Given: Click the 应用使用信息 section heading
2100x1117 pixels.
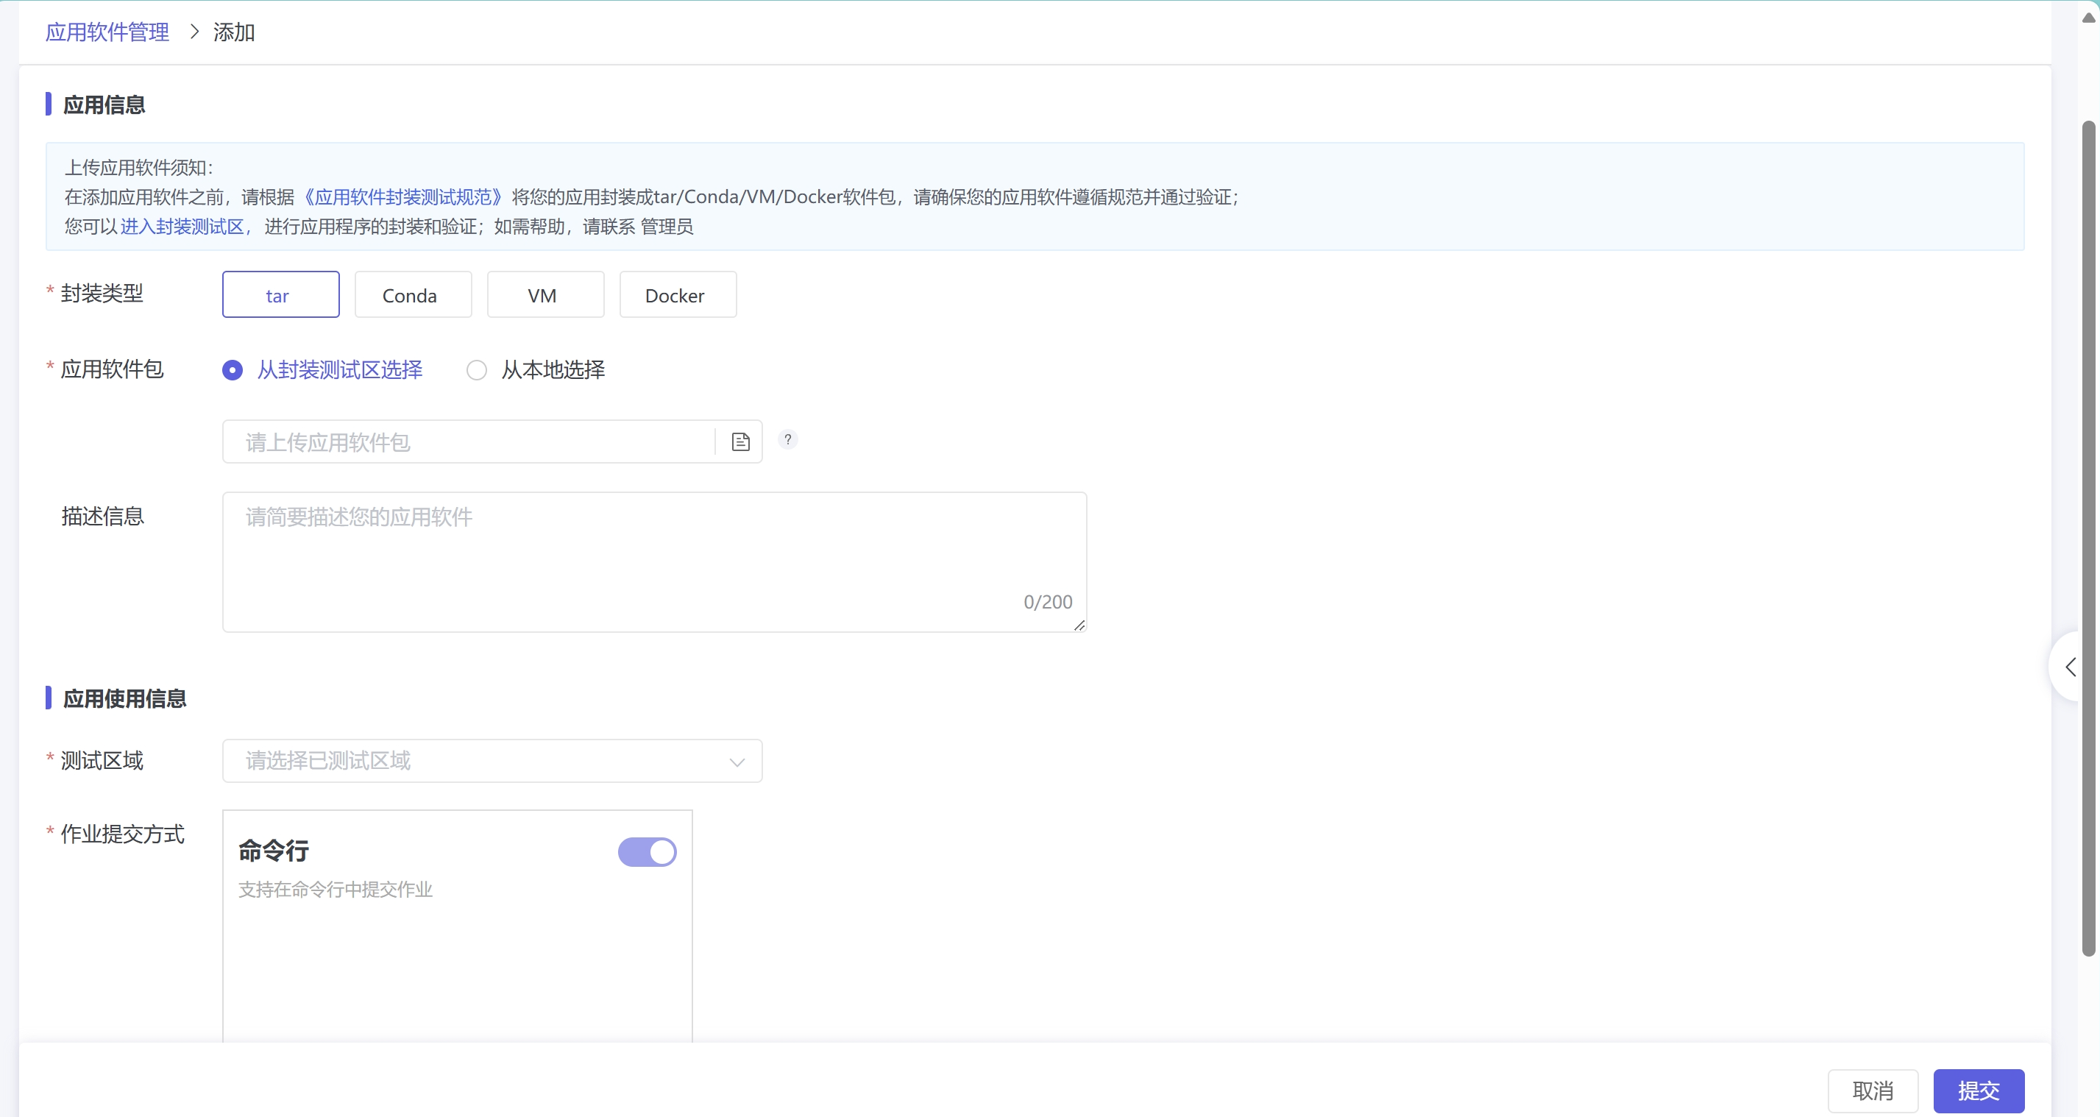Looking at the screenshot, I should (x=125, y=699).
